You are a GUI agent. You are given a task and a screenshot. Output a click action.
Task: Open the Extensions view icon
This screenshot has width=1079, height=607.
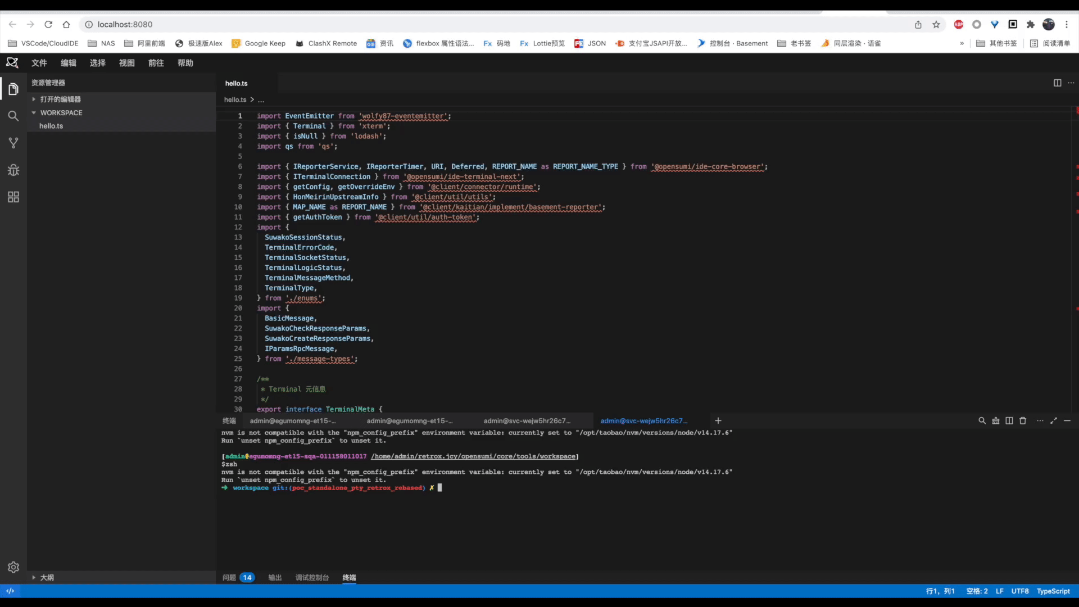point(13,197)
